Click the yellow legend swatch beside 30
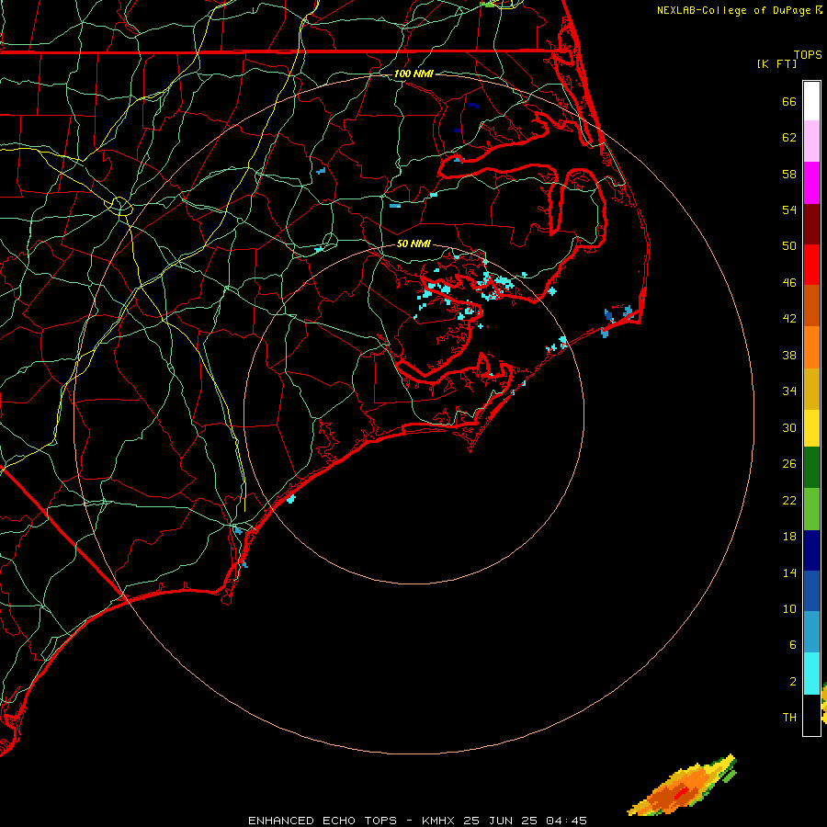The height and width of the screenshot is (827, 827). click(811, 428)
